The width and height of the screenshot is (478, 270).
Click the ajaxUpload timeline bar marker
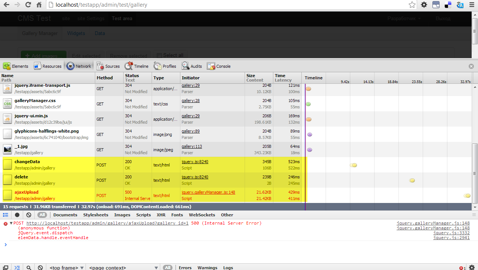coord(467,196)
